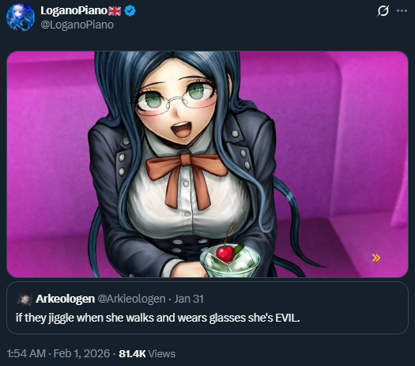Enlarge the anime character image
This screenshot has width=415, height=366.
(207, 164)
